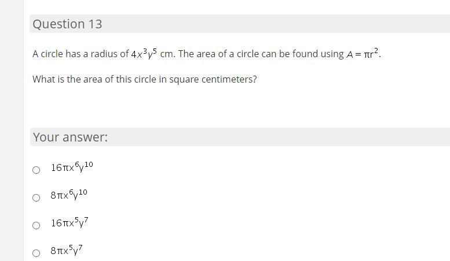Click the area formula A = πr²

point(363,54)
